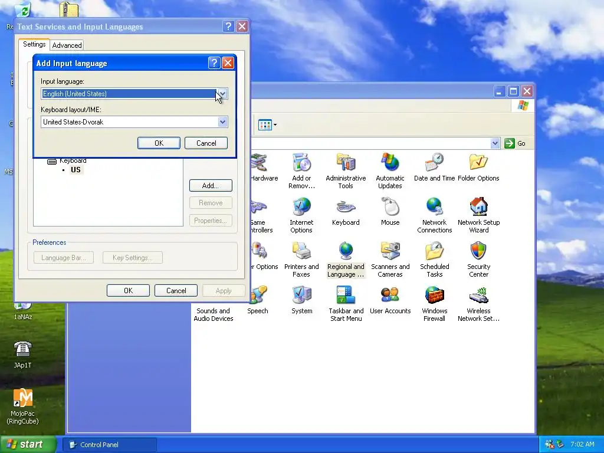
Task: Maximize the Control Panel window
Action: click(x=513, y=91)
